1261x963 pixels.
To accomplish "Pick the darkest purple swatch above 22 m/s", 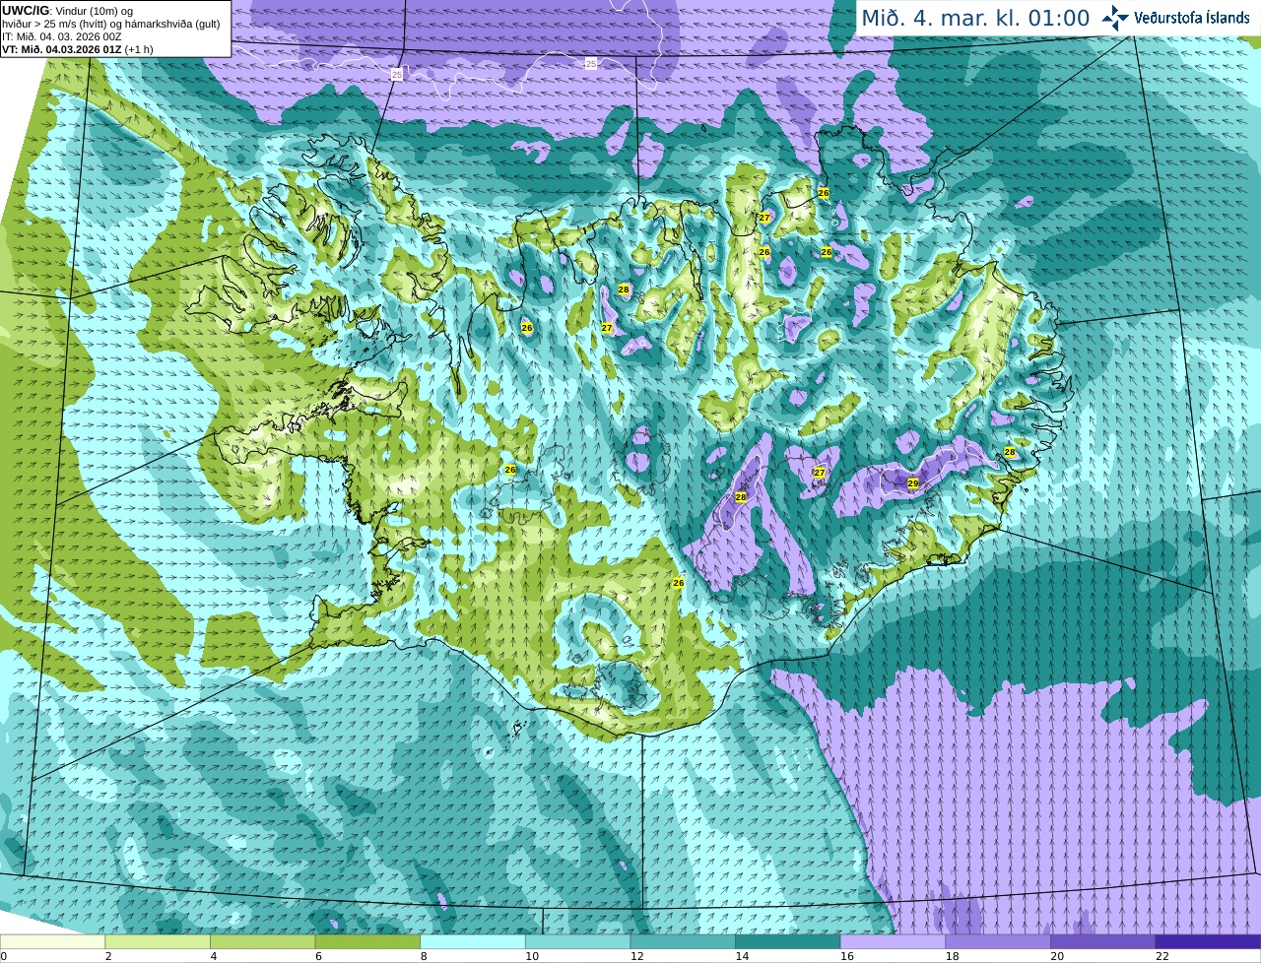I will 1208,941.
